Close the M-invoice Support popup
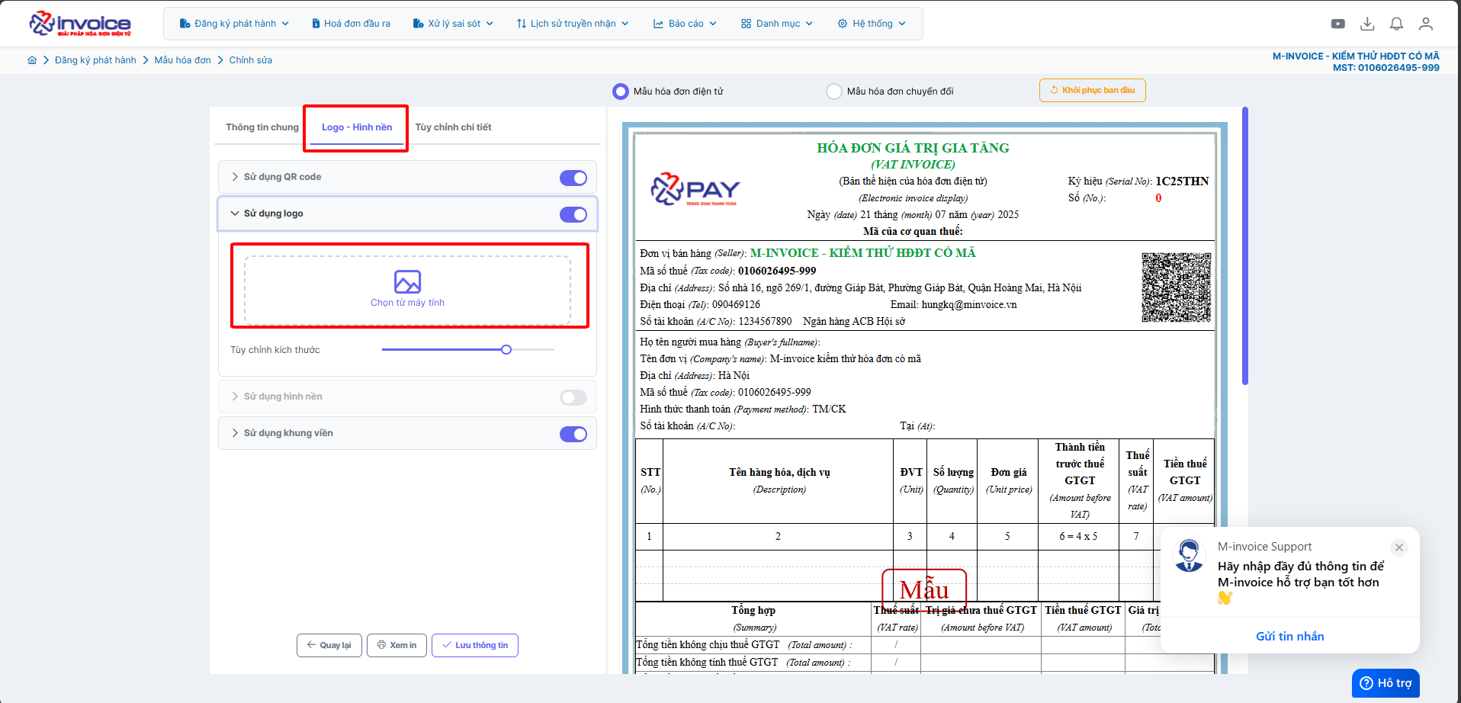 click(1399, 547)
